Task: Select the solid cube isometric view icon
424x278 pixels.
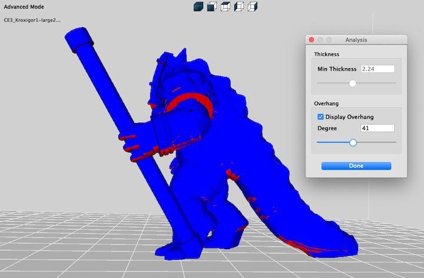Action: click(x=198, y=6)
